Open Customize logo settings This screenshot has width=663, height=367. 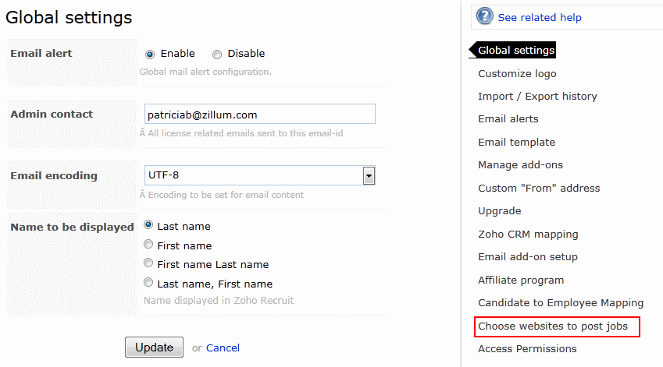coord(517,74)
